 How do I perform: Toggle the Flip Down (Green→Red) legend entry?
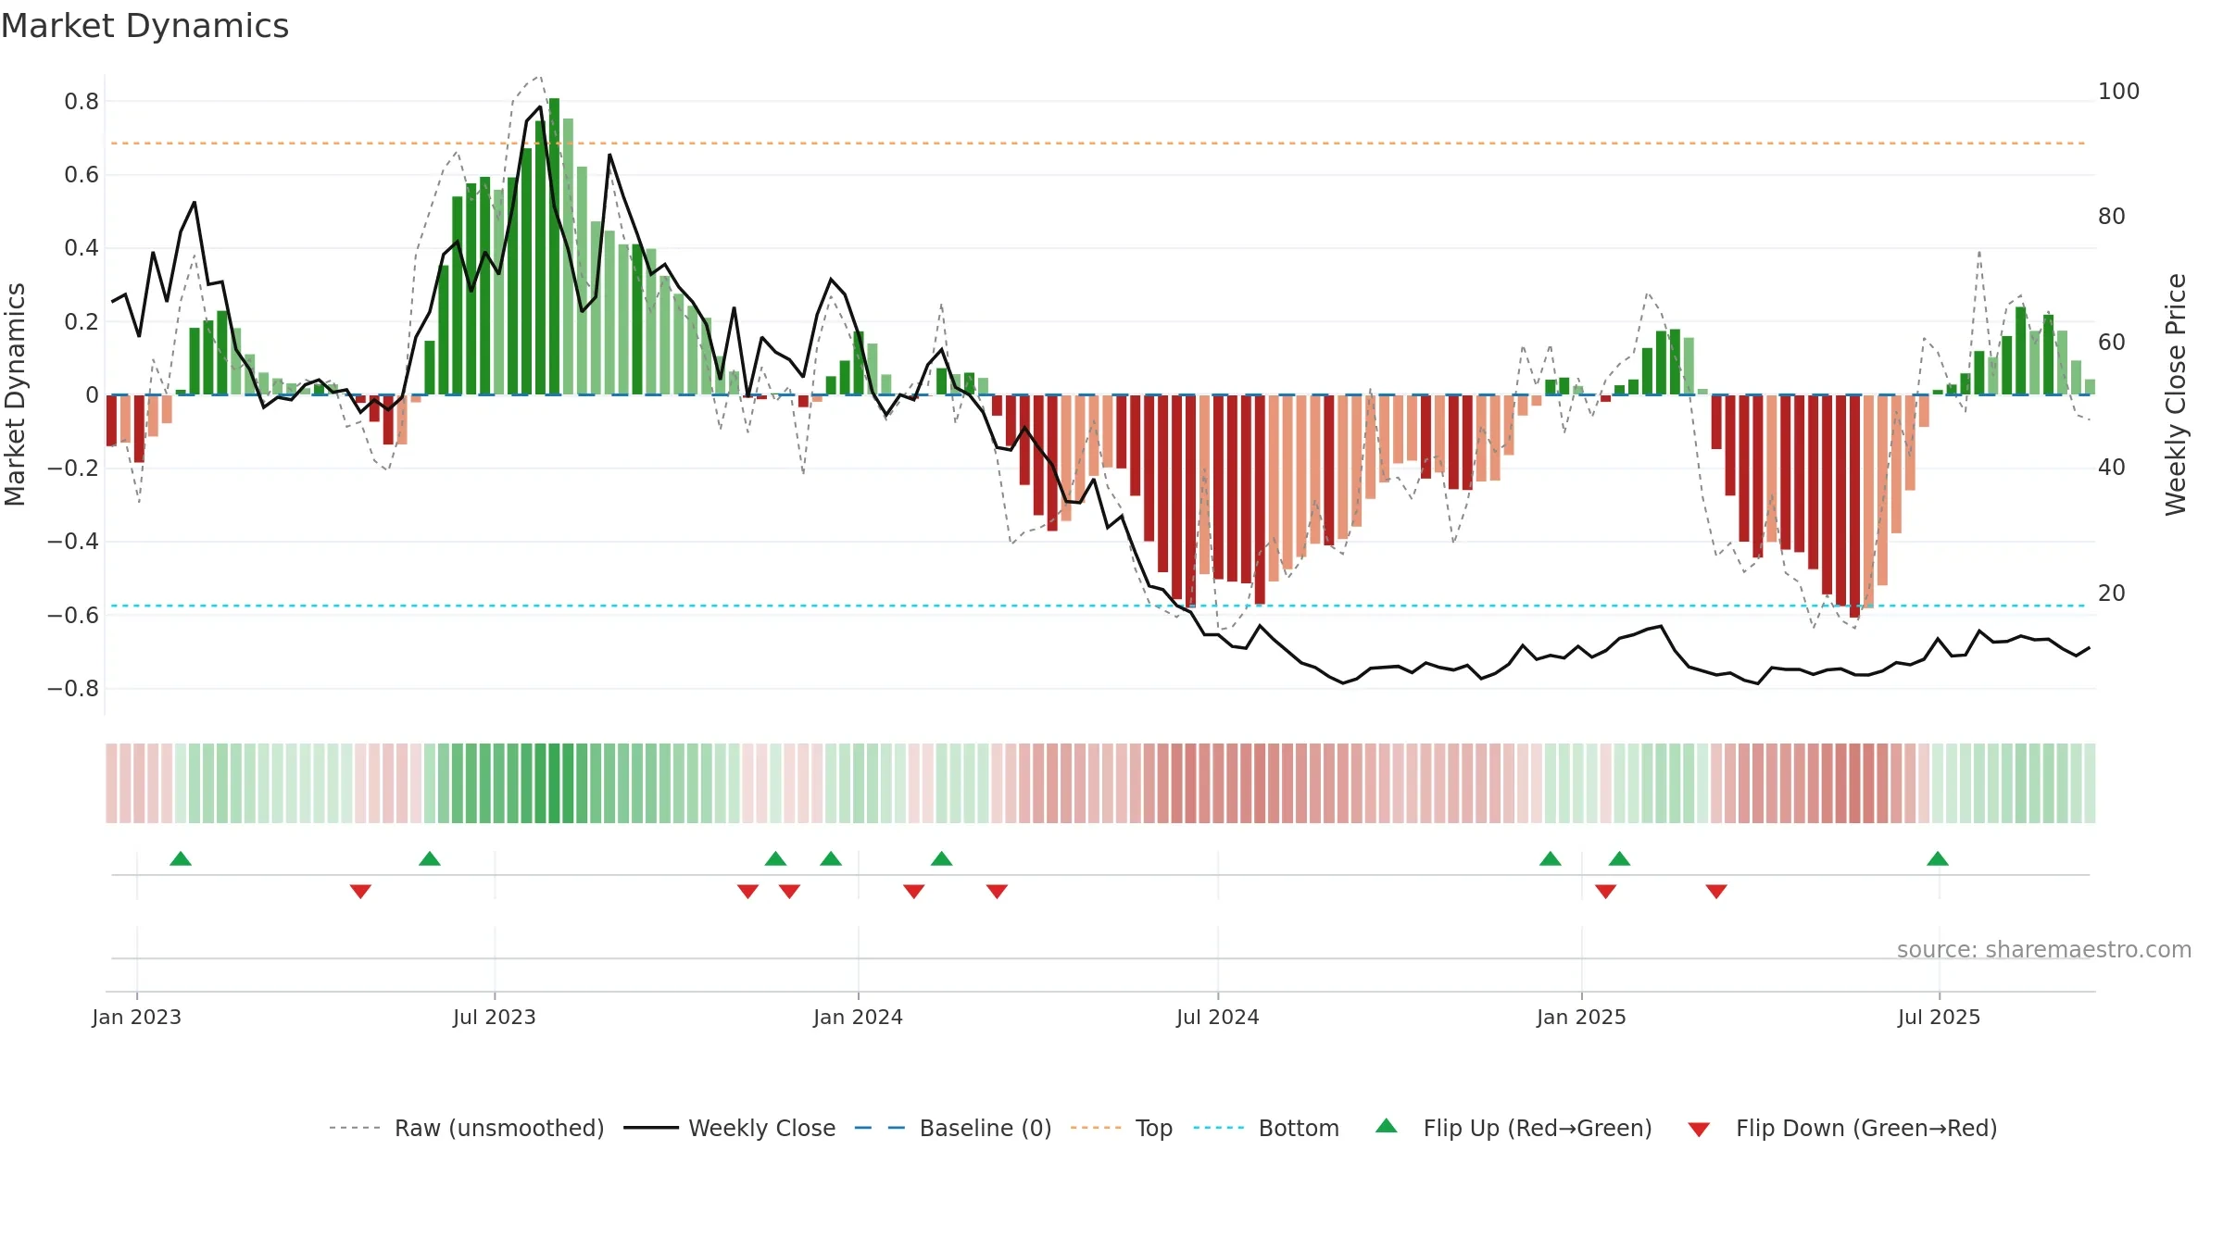(x=1843, y=1128)
